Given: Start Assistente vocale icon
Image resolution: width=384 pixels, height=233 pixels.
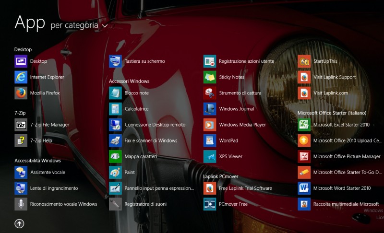Looking at the screenshot, I should click(21, 173).
